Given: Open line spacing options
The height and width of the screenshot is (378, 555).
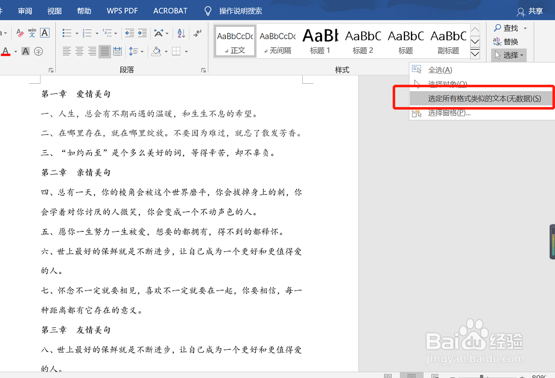Looking at the screenshot, I should 133,51.
